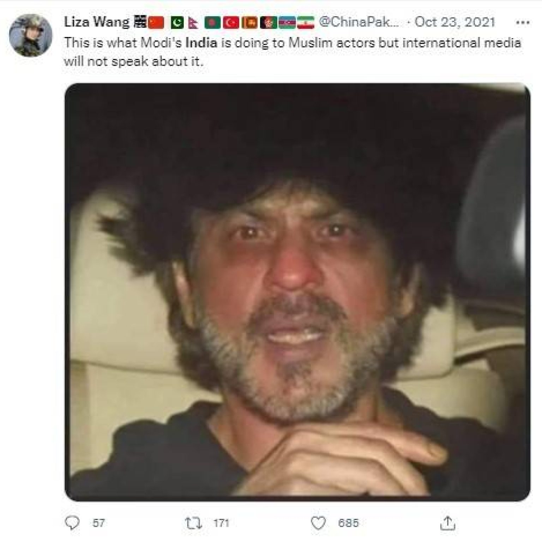542x542 pixels.
Task: Click the retweet arrows icon
Action: [193, 523]
